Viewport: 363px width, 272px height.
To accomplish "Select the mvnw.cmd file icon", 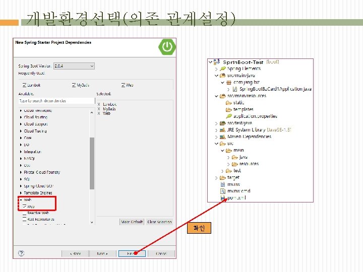I will click(x=223, y=191).
